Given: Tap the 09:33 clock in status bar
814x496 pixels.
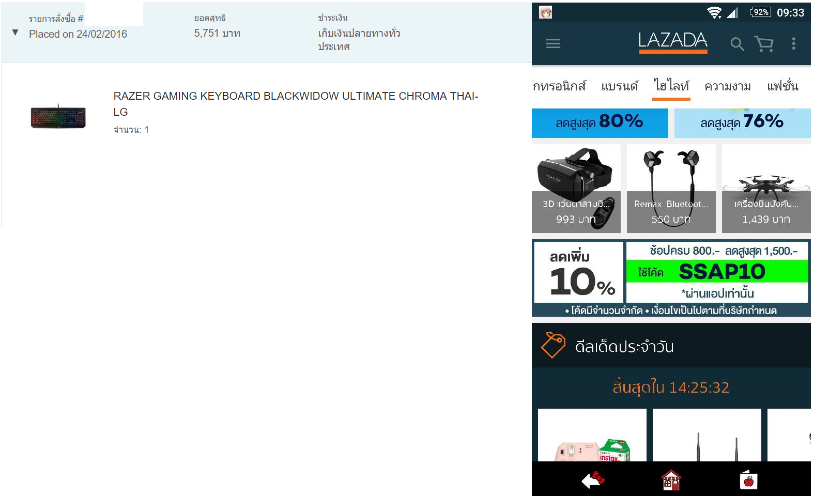Looking at the screenshot, I should 790,12.
